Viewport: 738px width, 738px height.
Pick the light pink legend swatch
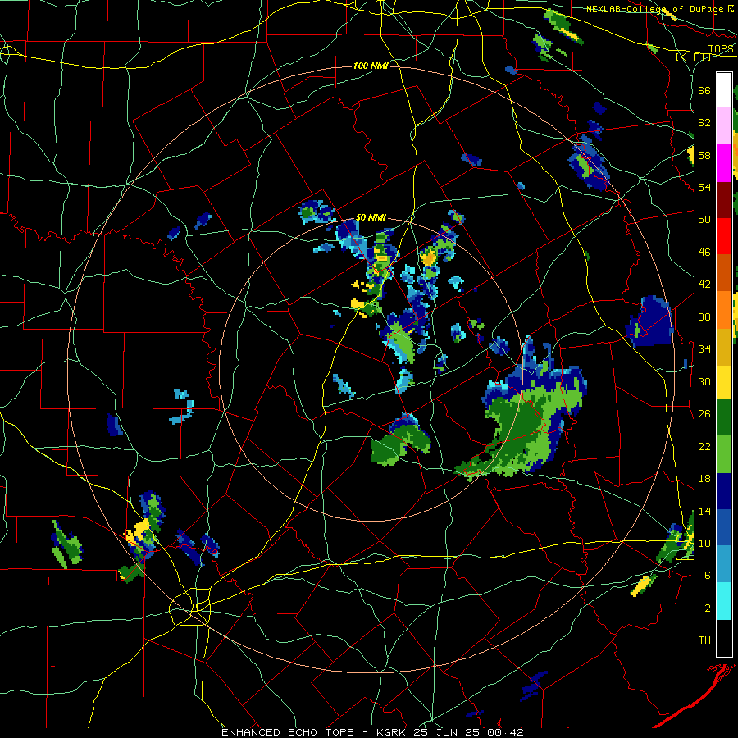pyautogui.click(x=724, y=126)
